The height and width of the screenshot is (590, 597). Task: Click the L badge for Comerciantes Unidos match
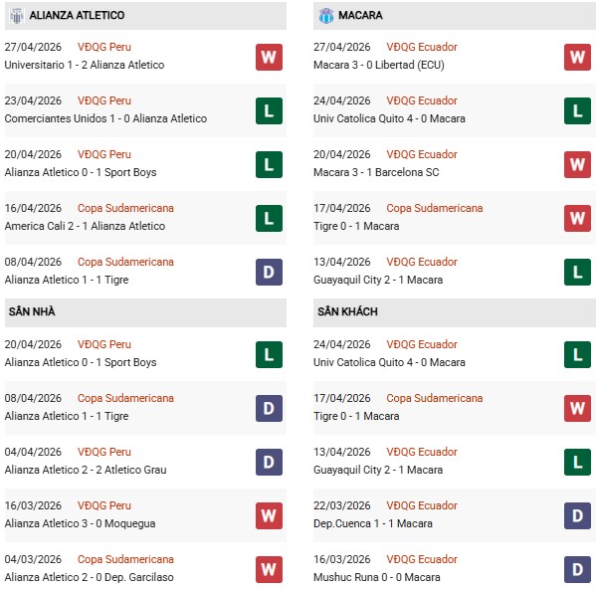click(269, 110)
